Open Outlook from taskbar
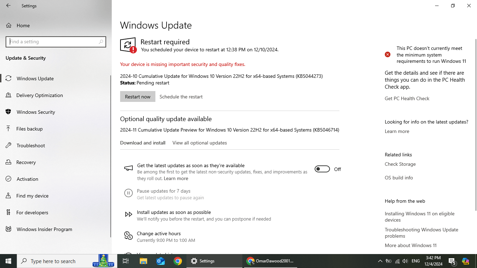This screenshot has height=268, width=477. [x=161, y=261]
